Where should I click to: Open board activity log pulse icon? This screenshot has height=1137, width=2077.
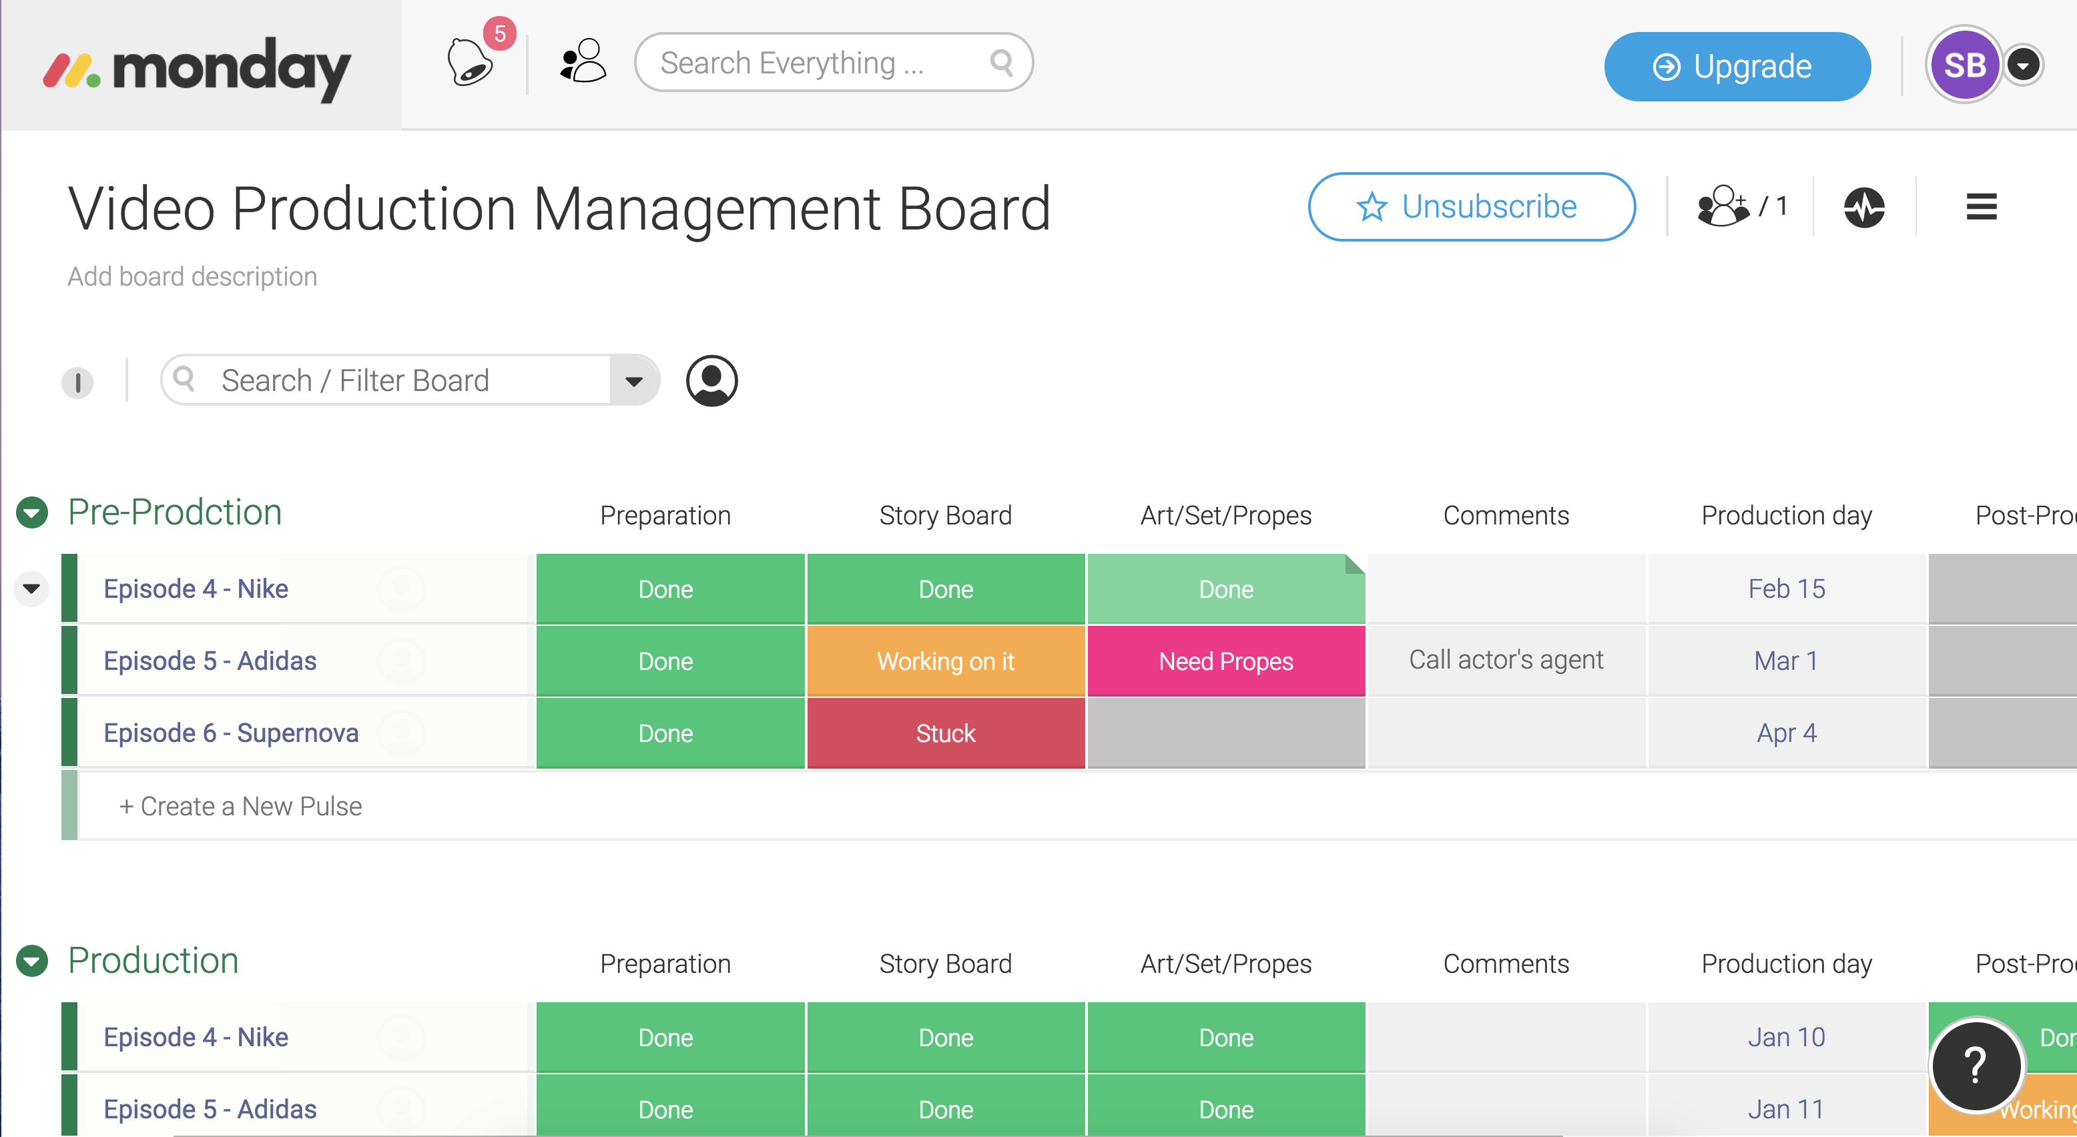(x=1865, y=207)
